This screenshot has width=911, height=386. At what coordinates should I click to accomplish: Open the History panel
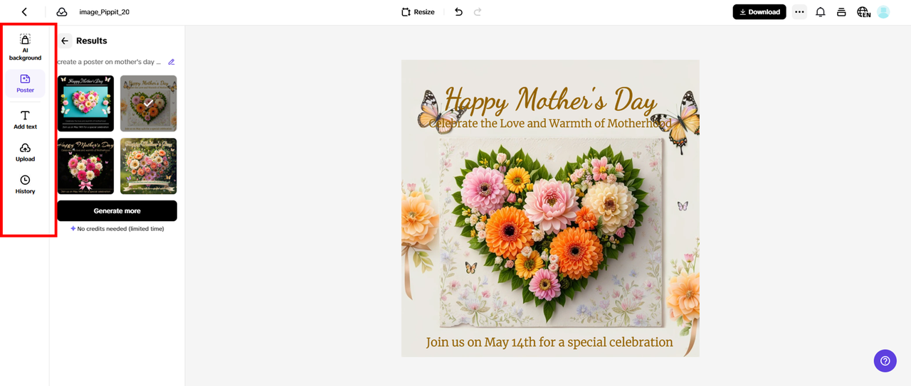25,185
